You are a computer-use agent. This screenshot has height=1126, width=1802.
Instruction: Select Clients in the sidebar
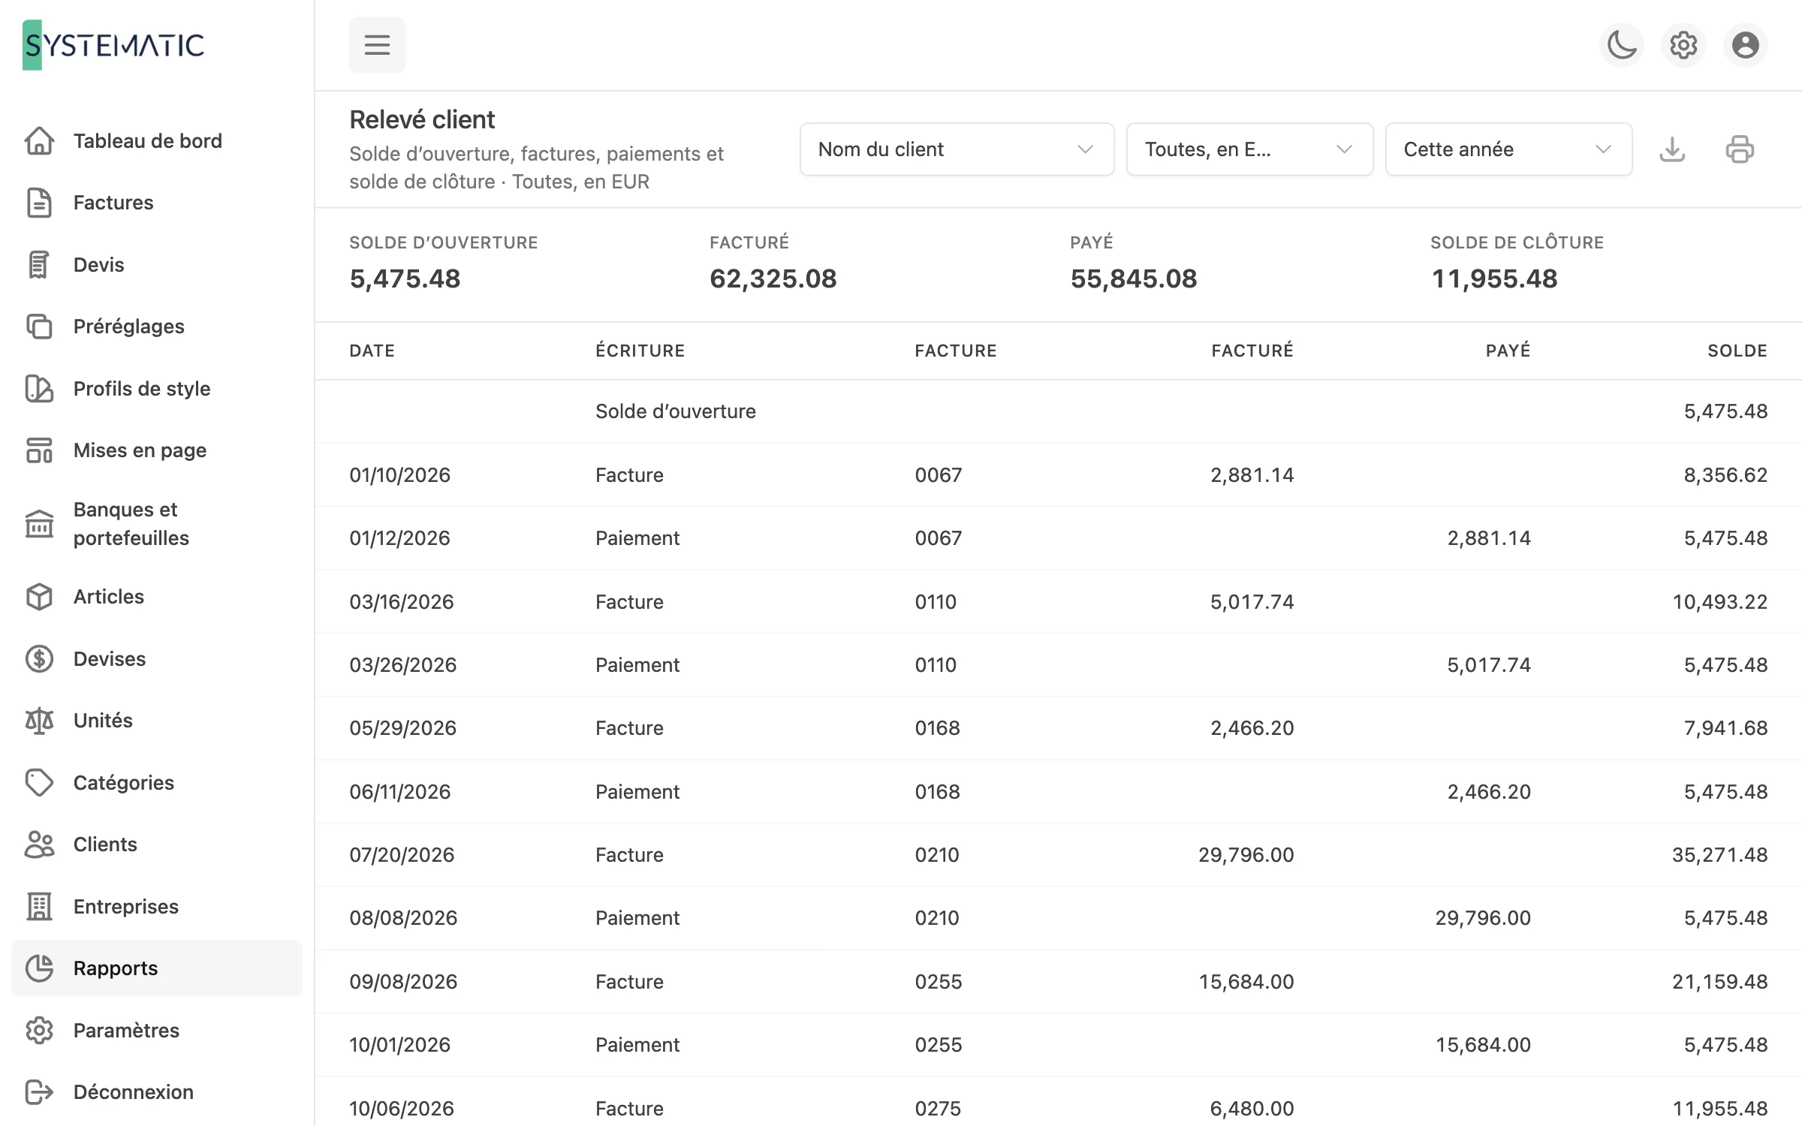(157, 844)
